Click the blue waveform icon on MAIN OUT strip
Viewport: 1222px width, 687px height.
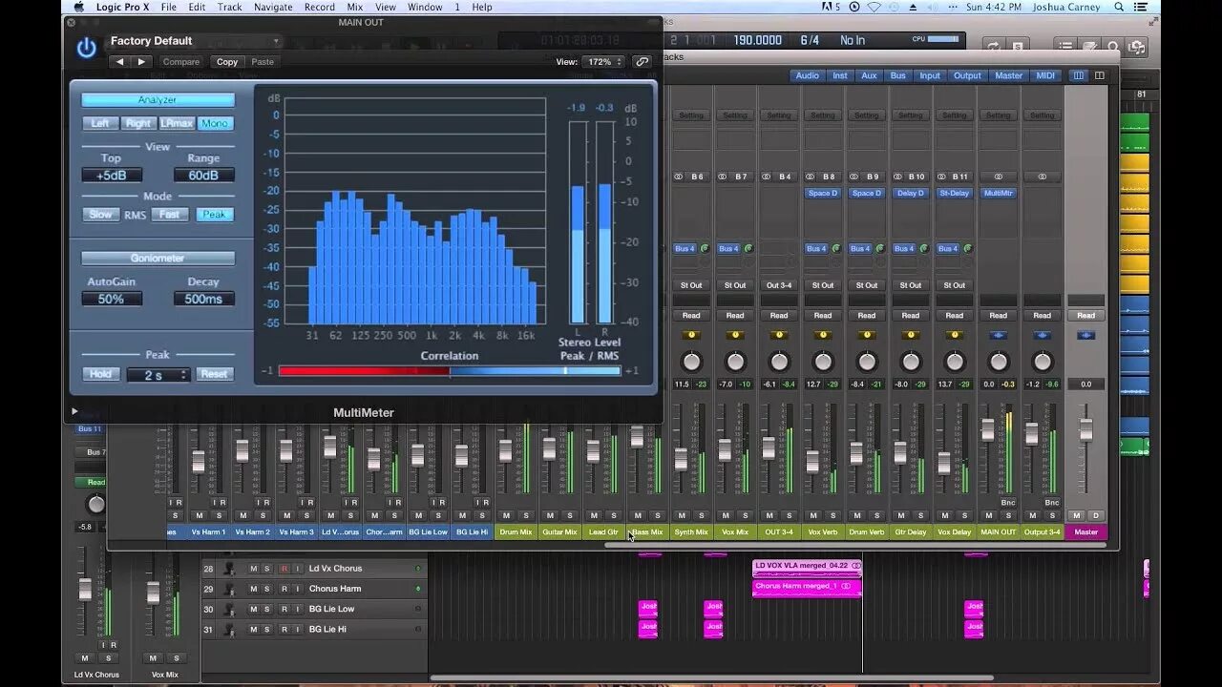point(999,335)
